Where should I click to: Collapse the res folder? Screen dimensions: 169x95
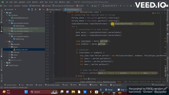pyautogui.click(x=7, y=42)
